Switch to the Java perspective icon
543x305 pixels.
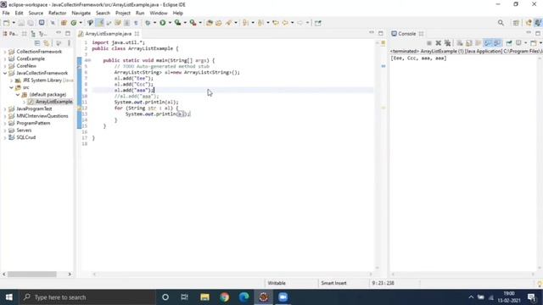click(538, 23)
